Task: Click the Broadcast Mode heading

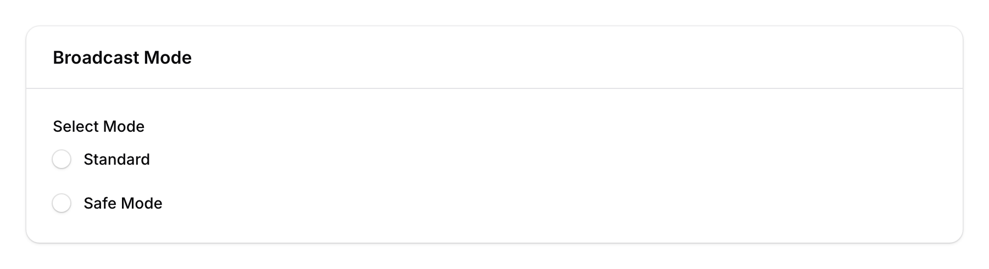Action: 122,58
